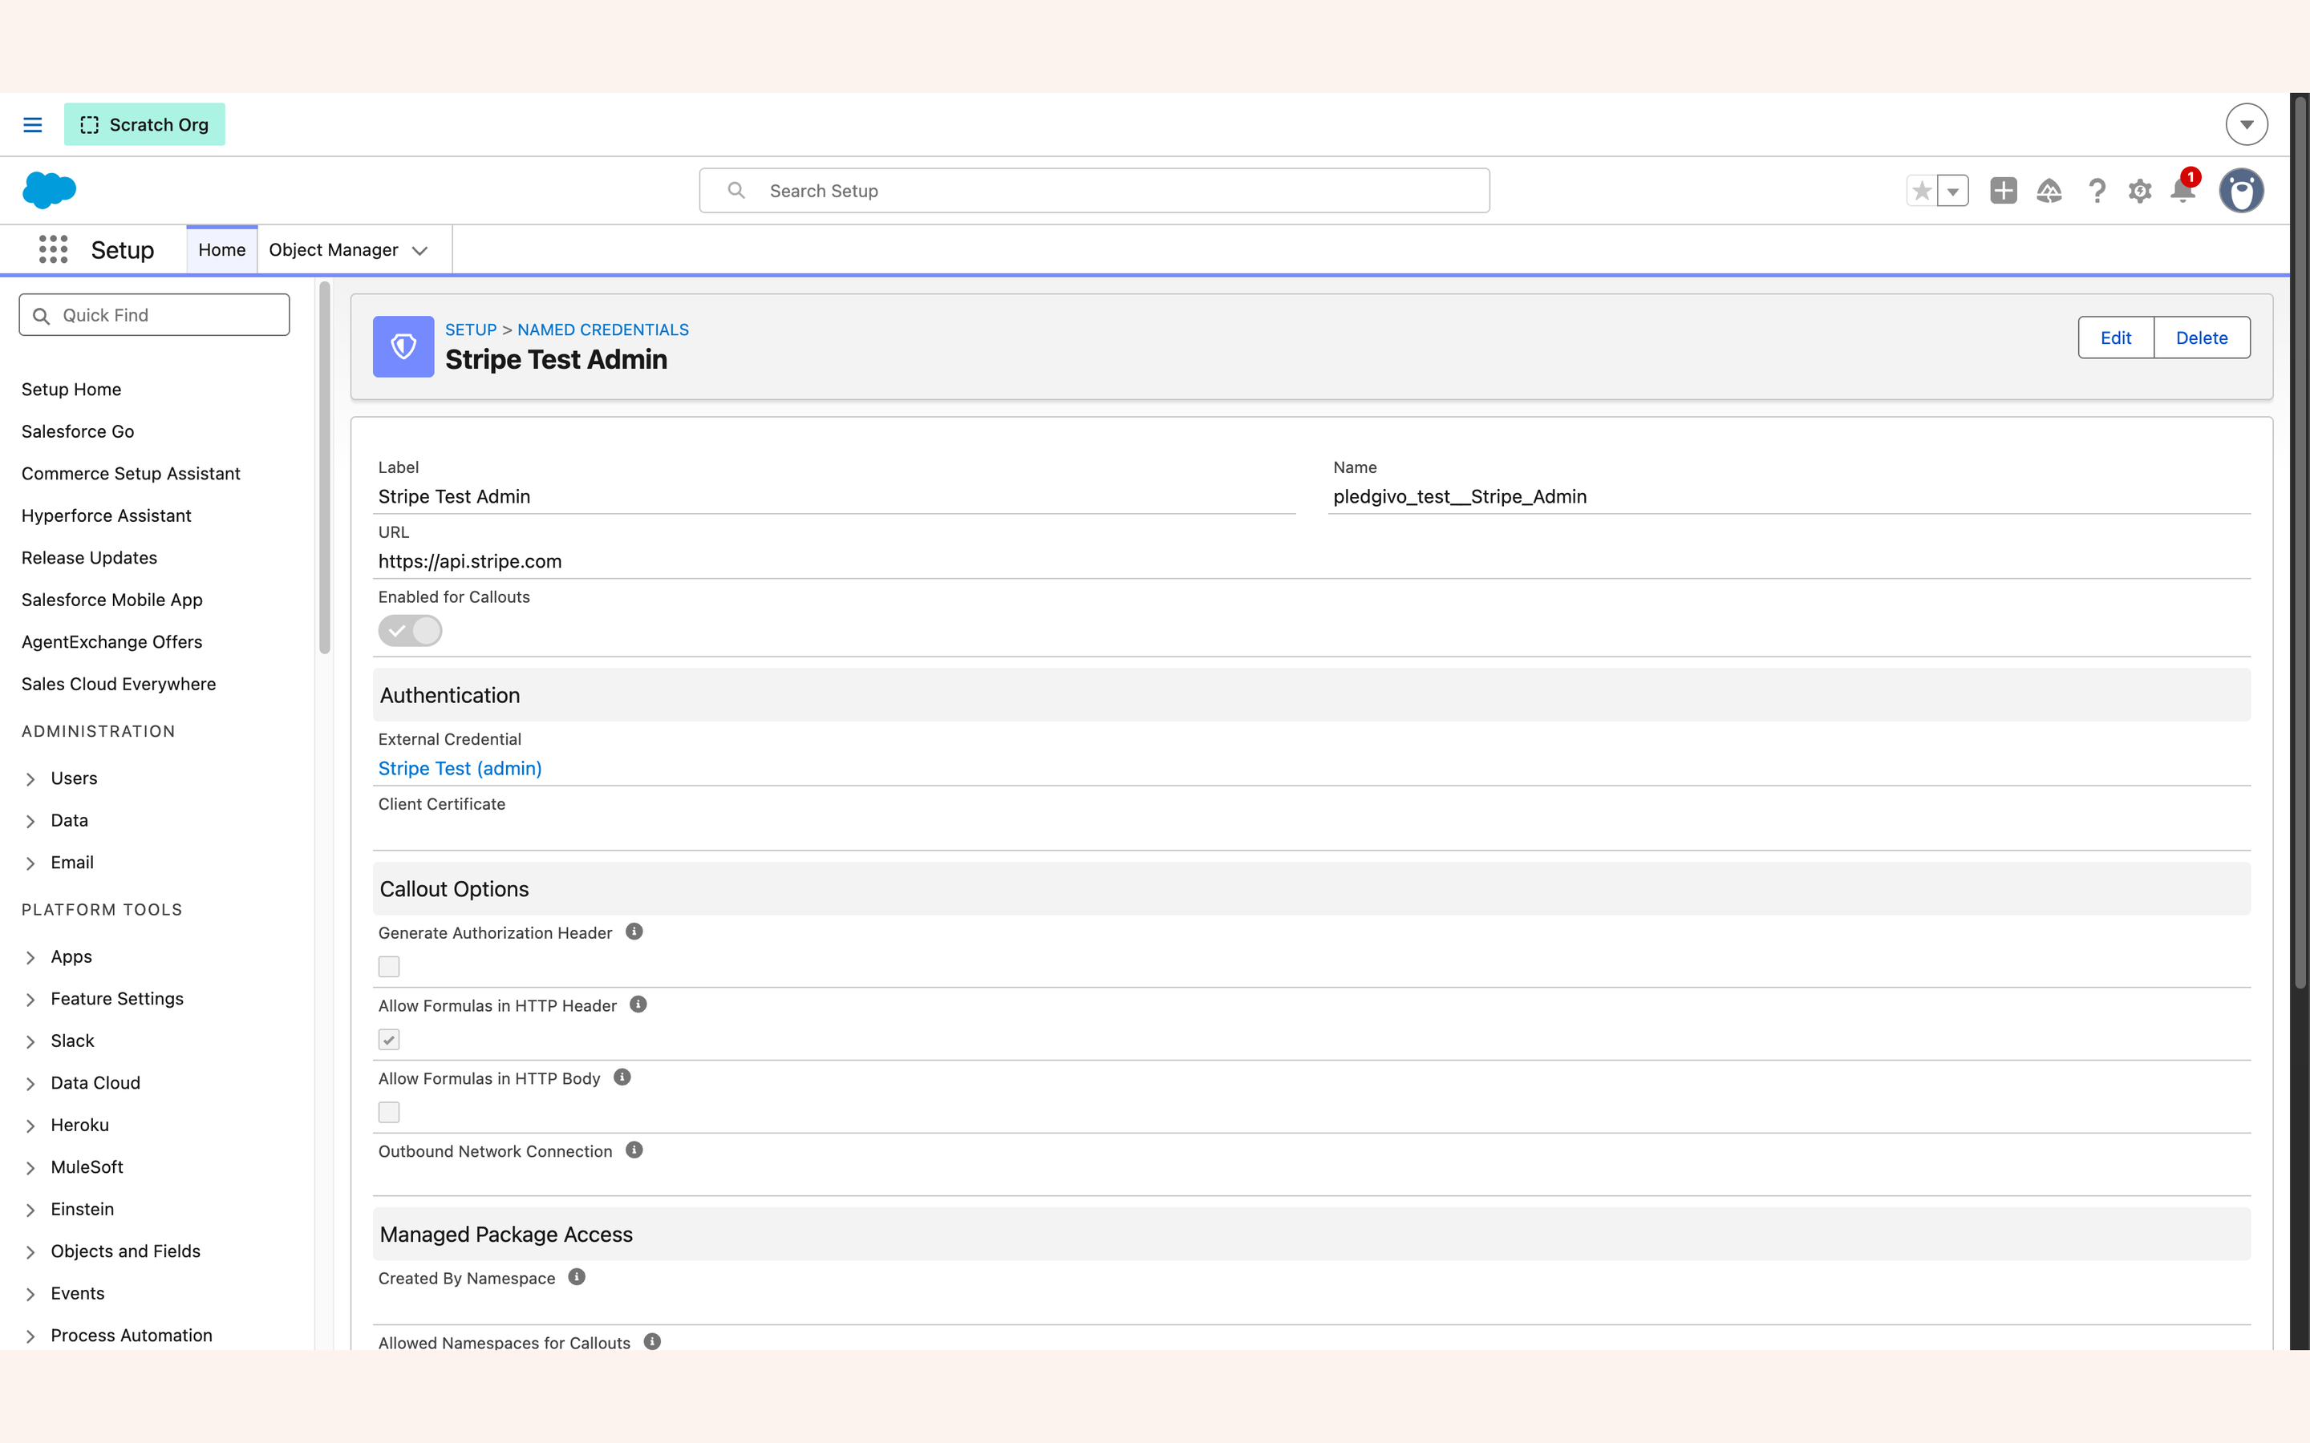Viewport: 2310px width, 1443px height.
Task: Expand the Events tree node
Action: pyautogui.click(x=30, y=1293)
